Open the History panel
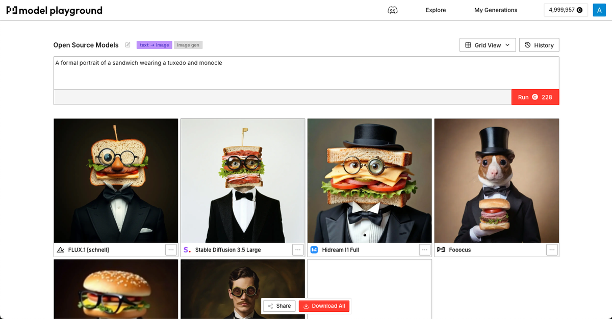This screenshot has height=319, width=612. tap(539, 45)
